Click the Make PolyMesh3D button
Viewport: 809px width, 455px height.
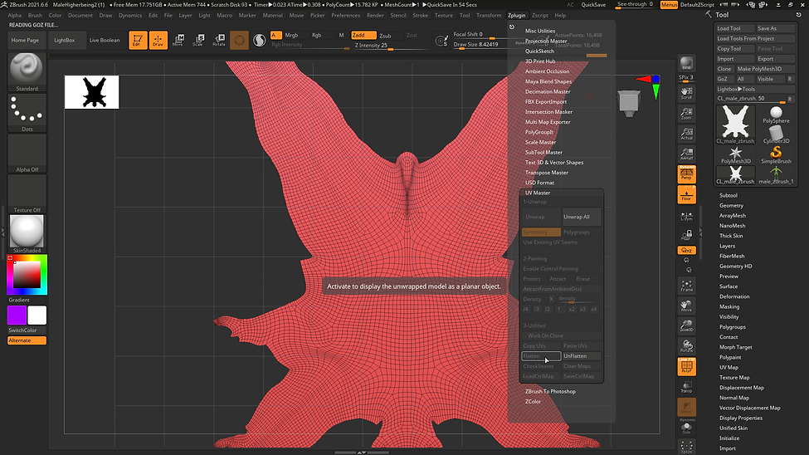766,69
